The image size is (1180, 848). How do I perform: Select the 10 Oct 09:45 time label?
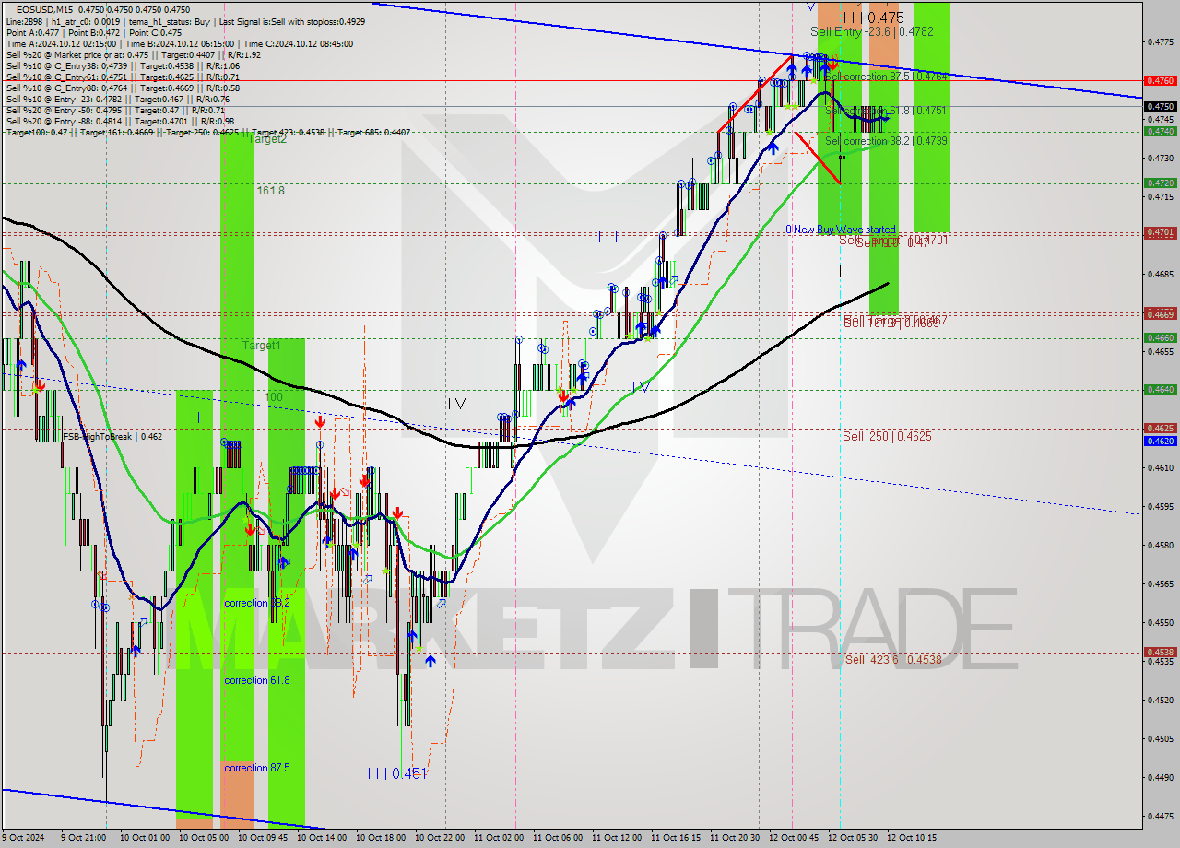(x=261, y=839)
